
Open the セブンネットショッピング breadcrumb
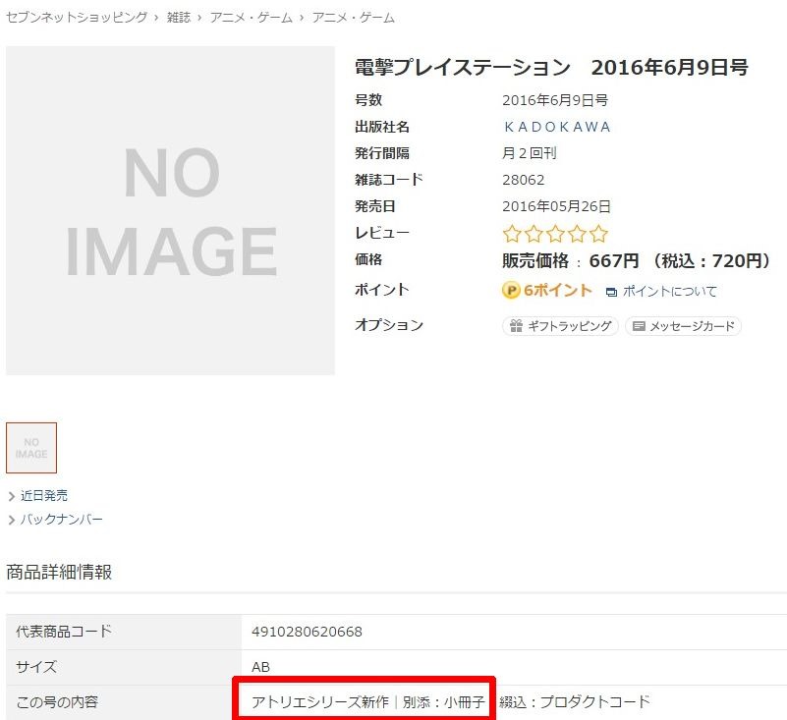[77, 18]
